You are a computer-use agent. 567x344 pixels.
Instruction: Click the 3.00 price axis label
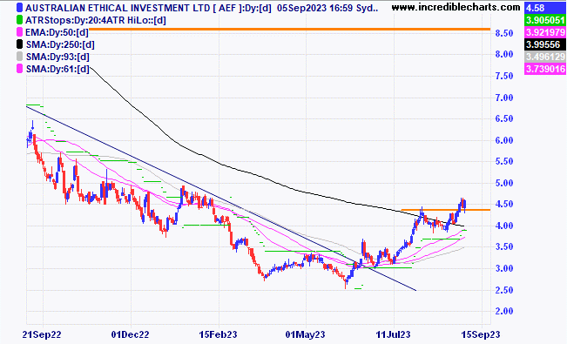point(503,268)
